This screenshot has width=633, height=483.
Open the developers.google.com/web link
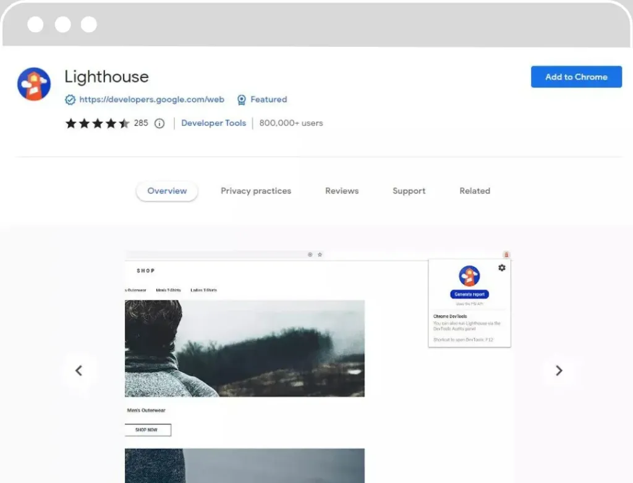point(151,99)
